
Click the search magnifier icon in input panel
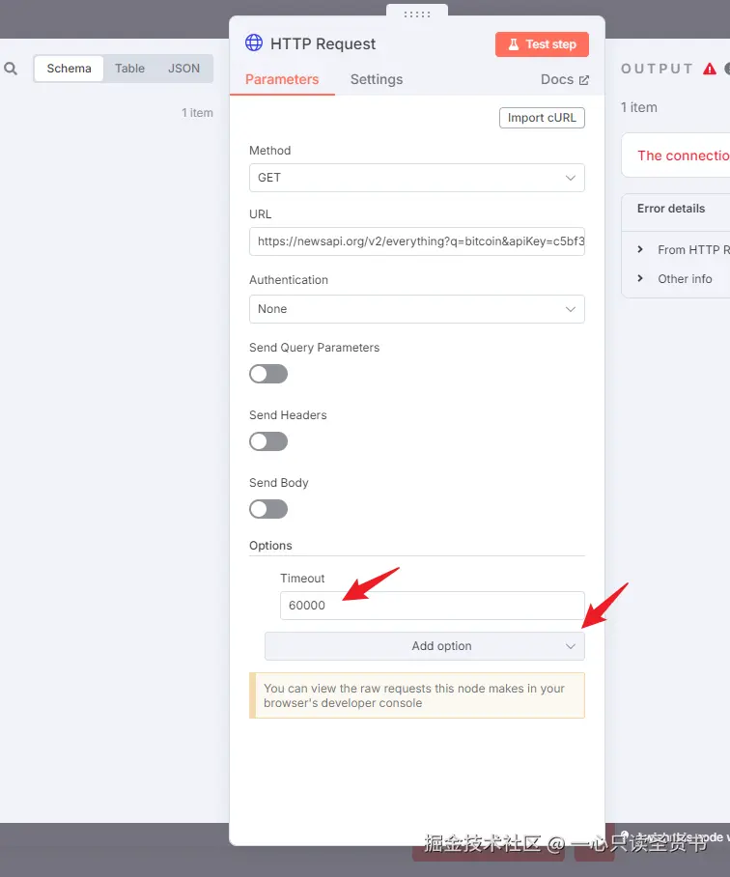click(11, 69)
